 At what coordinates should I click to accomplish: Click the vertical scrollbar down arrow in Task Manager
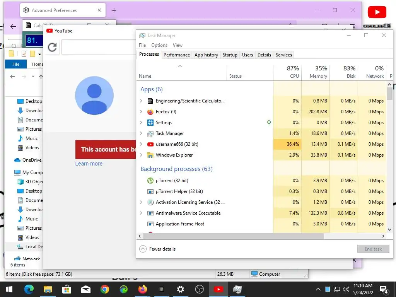tap(389, 230)
